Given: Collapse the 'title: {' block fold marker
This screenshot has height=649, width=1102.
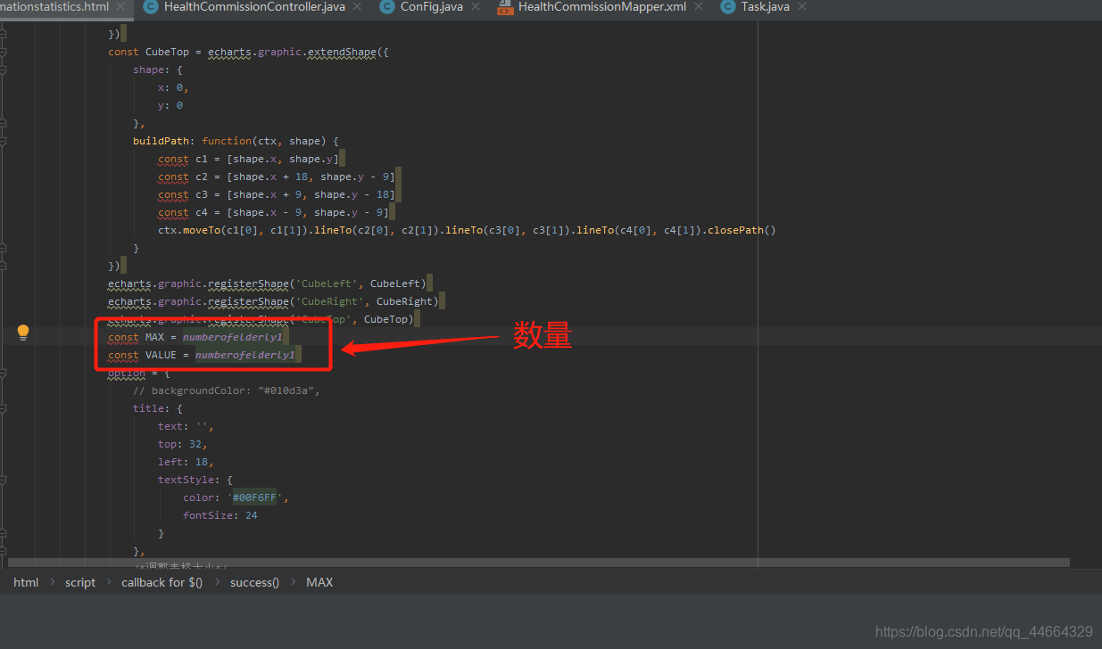Looking at the screenshot, I should pos(4,408).
